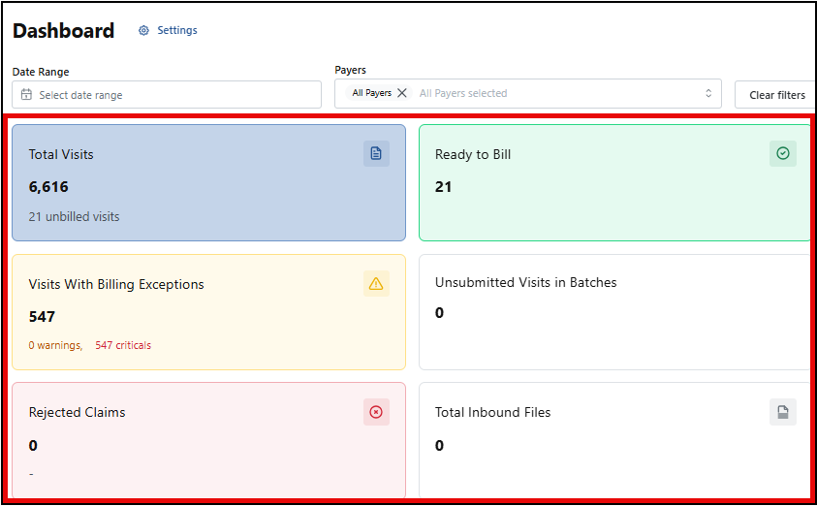Expand the Payers dropdown arrows
Screen dimensions: 817x506
pos(707,94)
